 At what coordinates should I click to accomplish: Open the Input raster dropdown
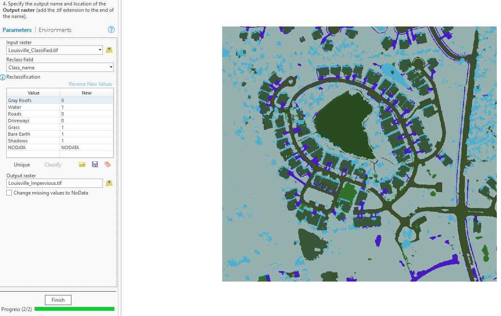pos(101,50)
